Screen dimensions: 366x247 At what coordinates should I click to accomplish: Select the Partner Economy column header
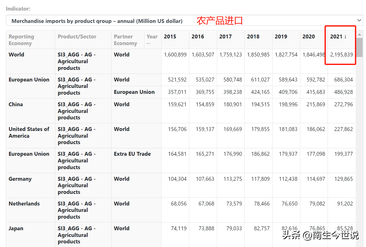point(125,40)
